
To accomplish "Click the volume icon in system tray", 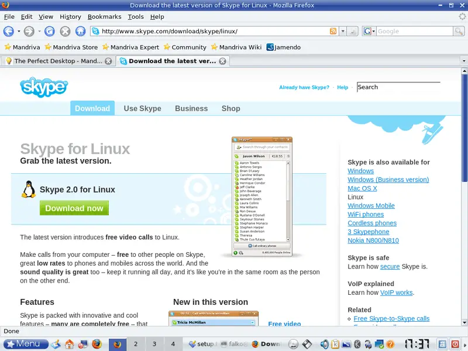I will (x=325, y=344).
